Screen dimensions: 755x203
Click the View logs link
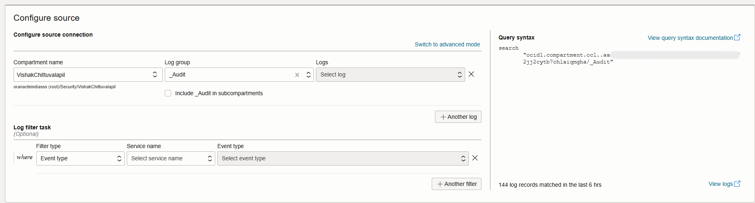tap(720, 184)
